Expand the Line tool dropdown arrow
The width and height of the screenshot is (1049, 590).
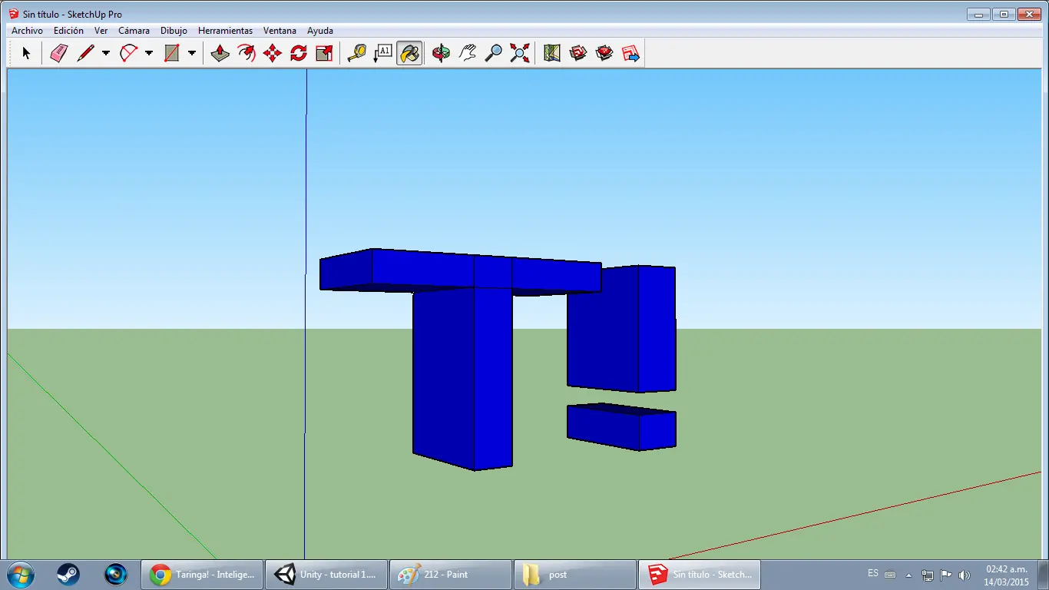click(106, 53)
